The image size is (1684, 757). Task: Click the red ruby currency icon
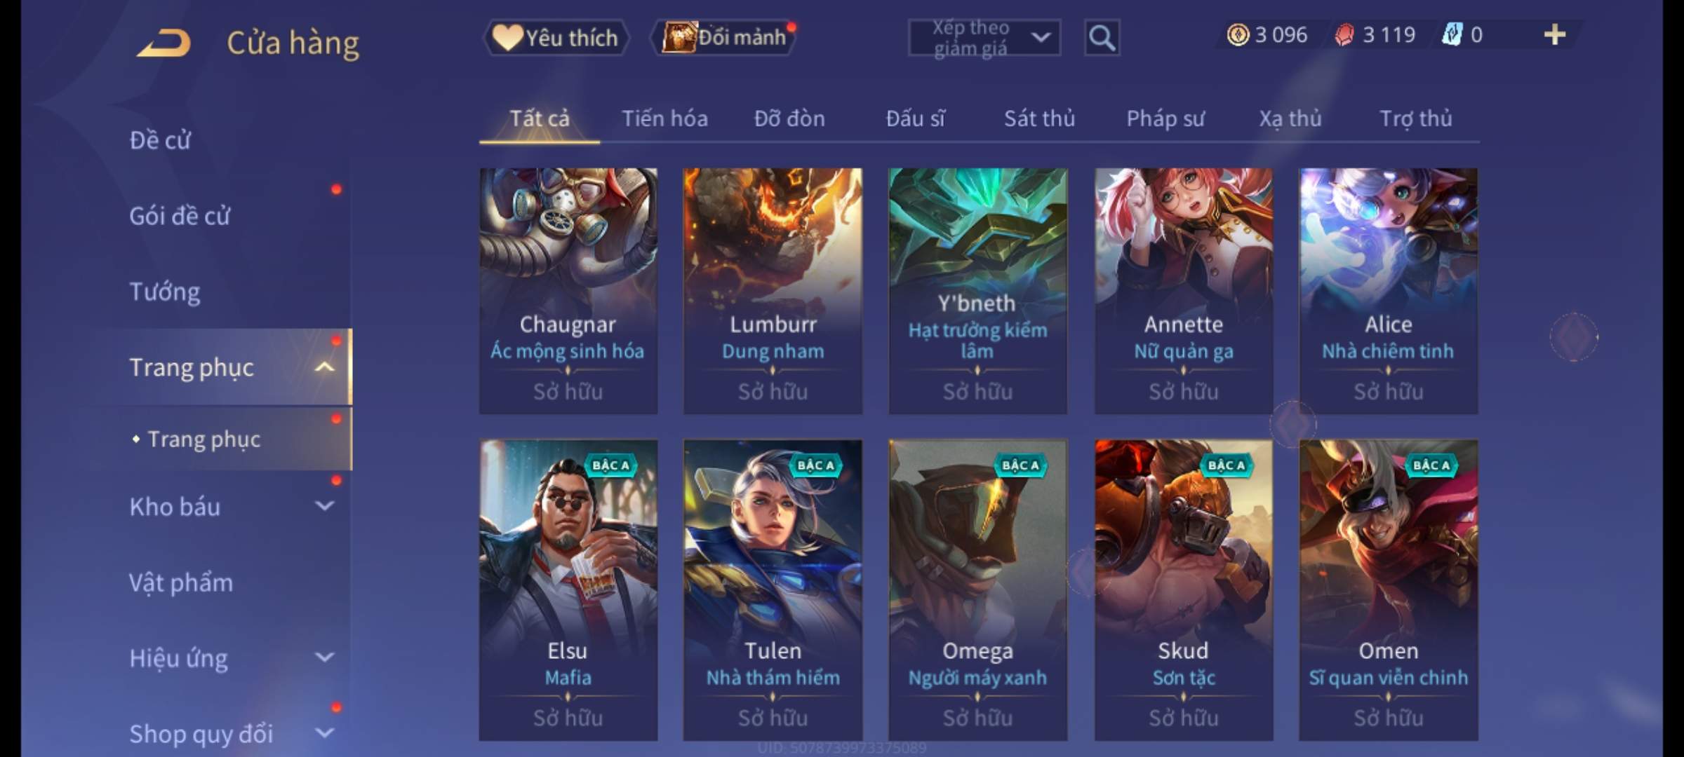[x=1344, y=35]
